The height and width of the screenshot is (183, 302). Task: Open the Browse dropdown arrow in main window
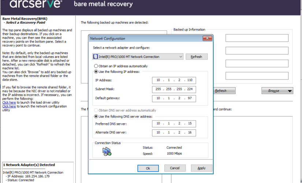click(290, 91)
